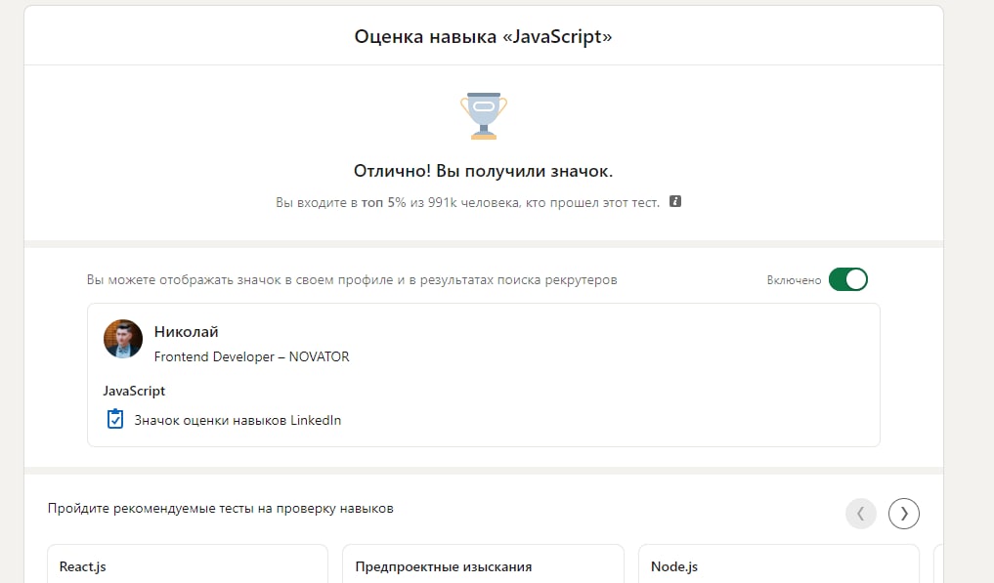Click the JavaScript skill label

coord(134,391)
